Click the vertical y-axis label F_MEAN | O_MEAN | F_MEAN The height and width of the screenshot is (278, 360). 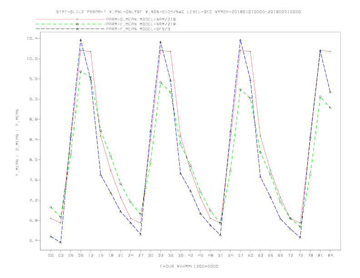pos(17,143)
